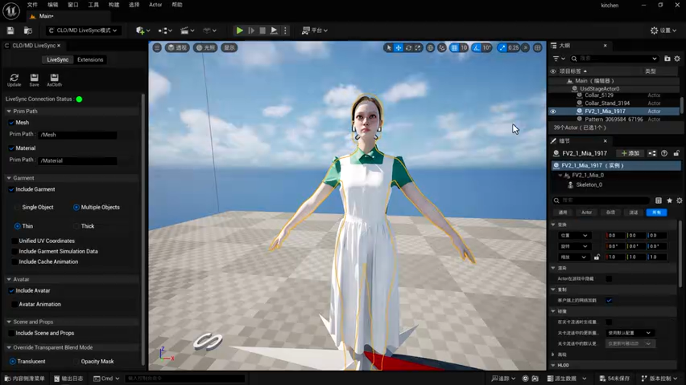Select the Single Object radio button

coord(18,207)
